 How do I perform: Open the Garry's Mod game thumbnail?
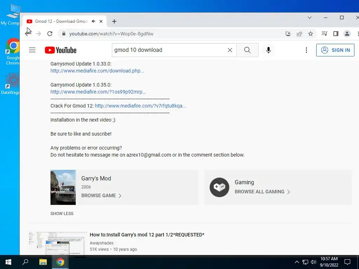[x=63, y=187]
